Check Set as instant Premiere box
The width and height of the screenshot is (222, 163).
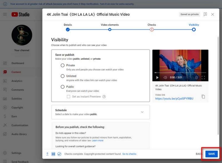[x=68, y=97]
